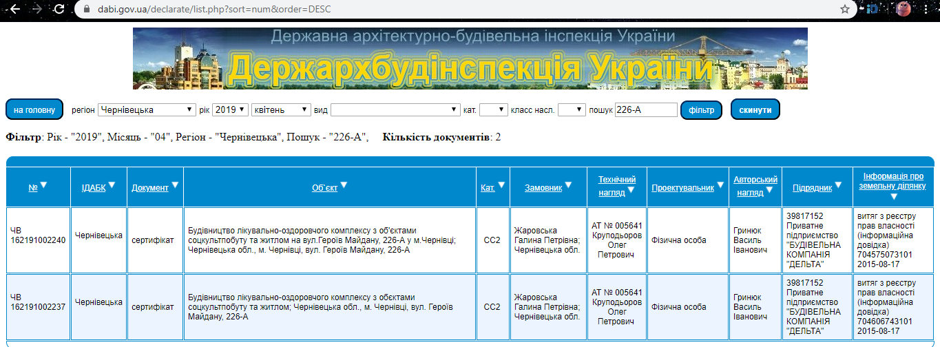940x347 pixels.
Task: Sort table by Кат. header link
Action: pos(488,187)
